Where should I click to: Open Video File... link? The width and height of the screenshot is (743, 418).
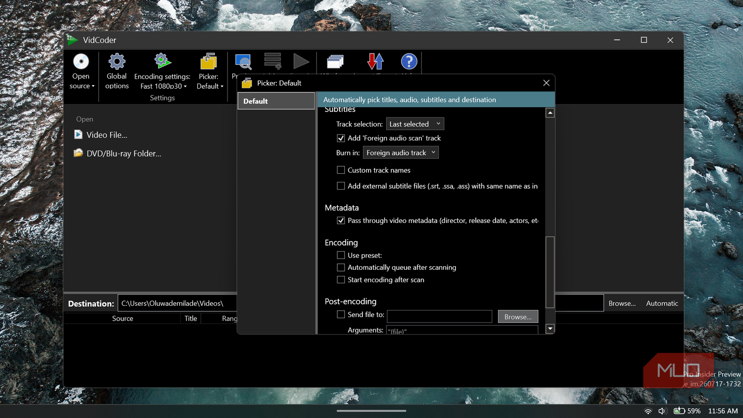pos(107,135)
